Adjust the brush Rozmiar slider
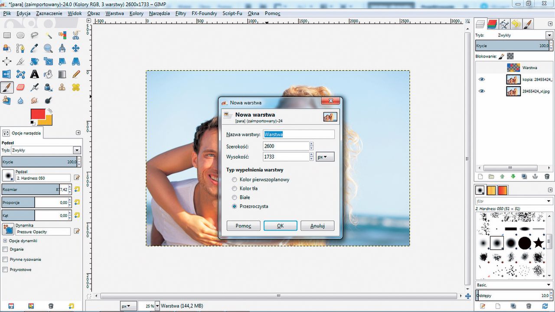 36,189
